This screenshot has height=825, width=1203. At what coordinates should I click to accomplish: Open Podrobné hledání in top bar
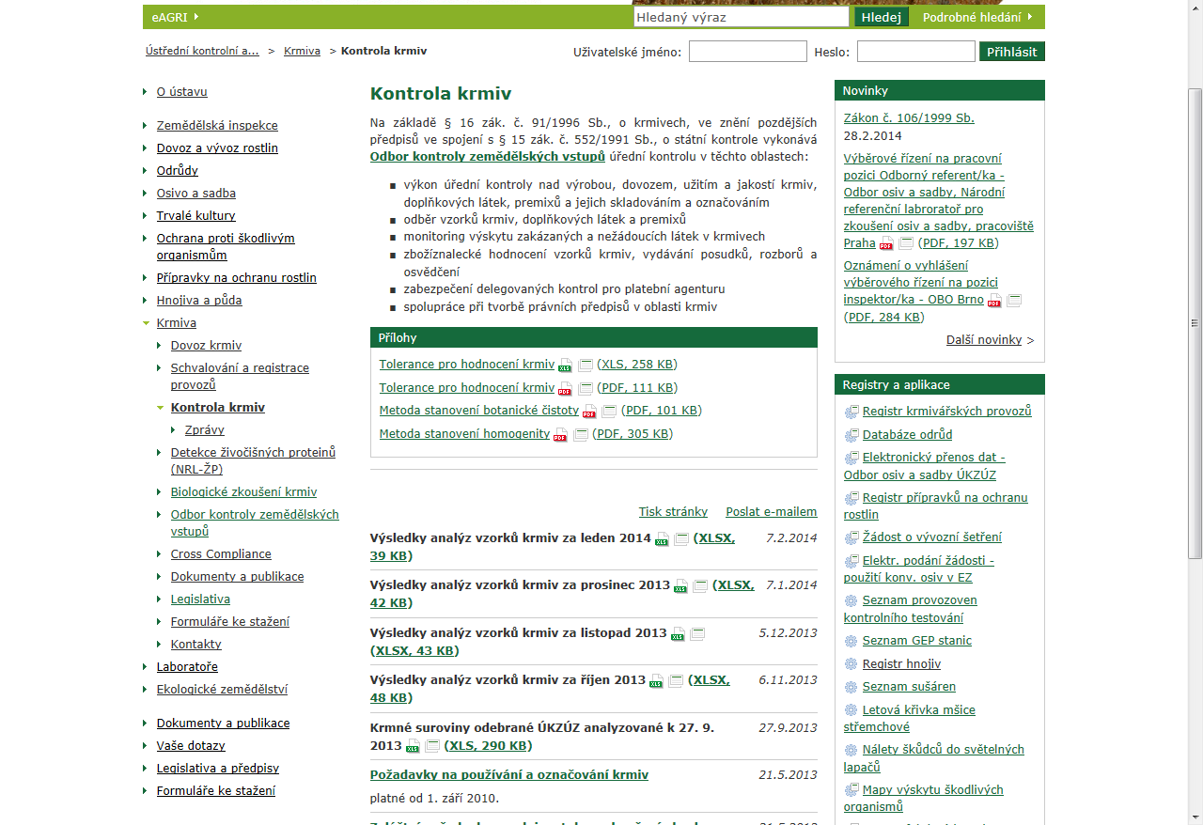[x=977, y=17]
